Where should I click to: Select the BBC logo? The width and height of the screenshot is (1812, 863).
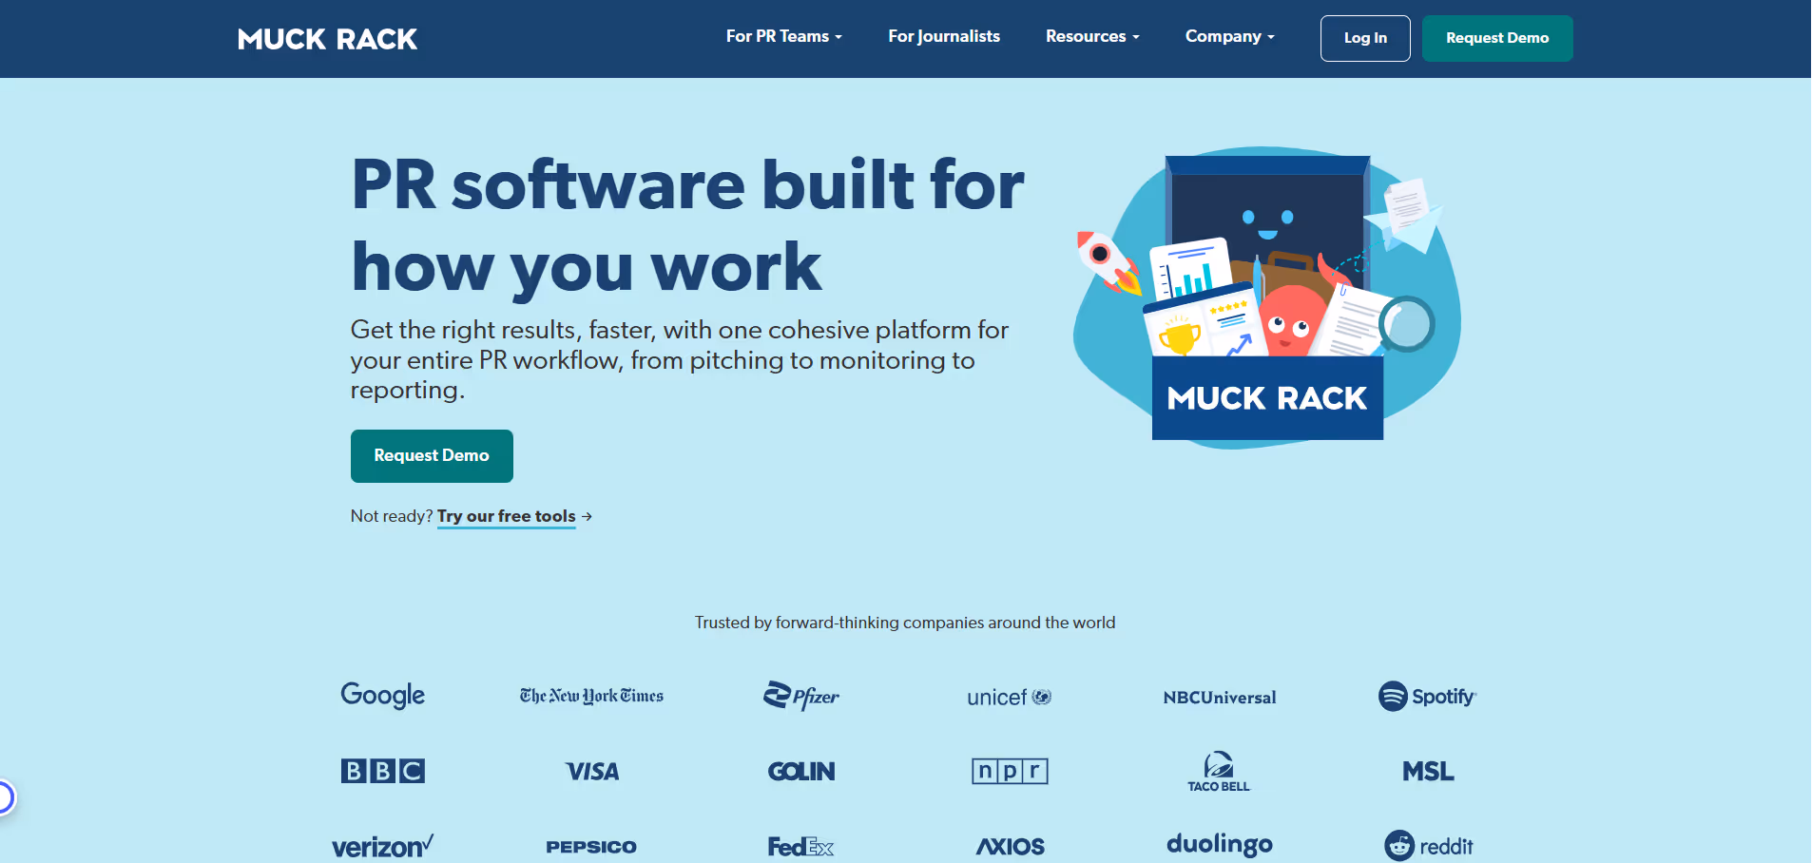point(381,771)
